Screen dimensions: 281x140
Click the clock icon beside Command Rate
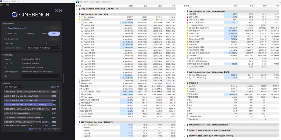(x=187, y=116)
